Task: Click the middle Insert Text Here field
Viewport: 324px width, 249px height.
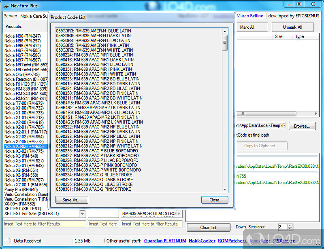Action: pos(103,224)
